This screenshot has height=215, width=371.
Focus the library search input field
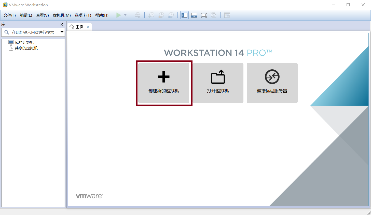pos(33,32)
